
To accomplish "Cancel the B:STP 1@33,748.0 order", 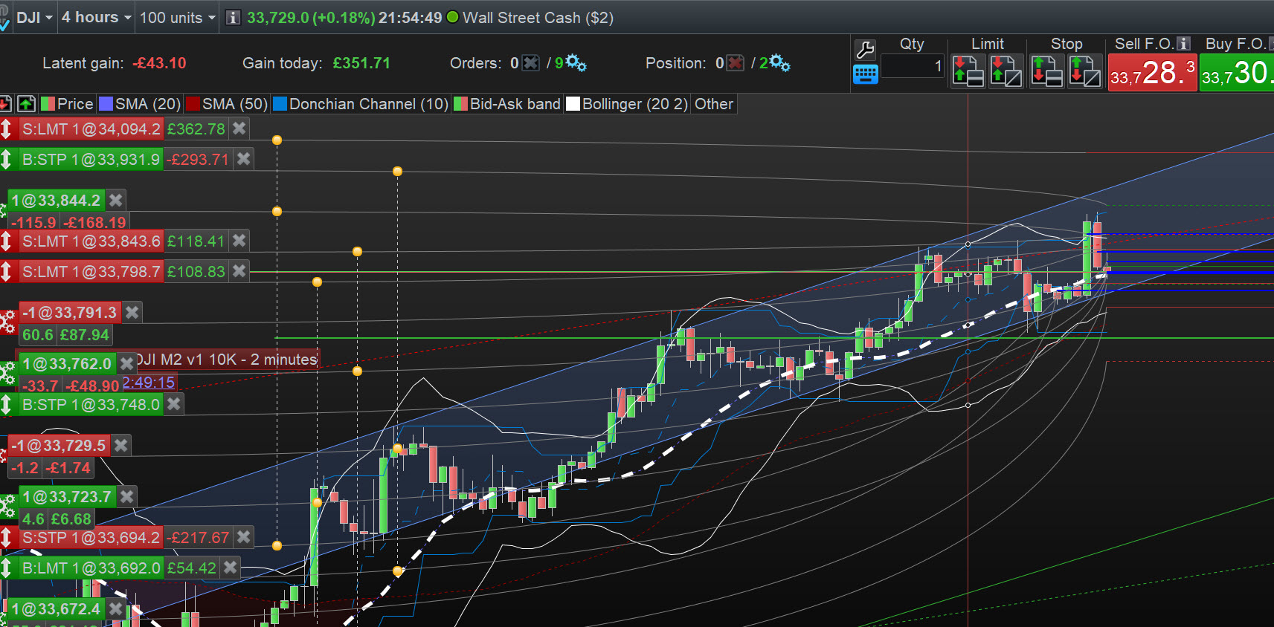I will (x=173, y=404).
